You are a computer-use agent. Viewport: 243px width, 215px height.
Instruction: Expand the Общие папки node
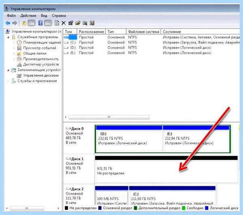14,54
